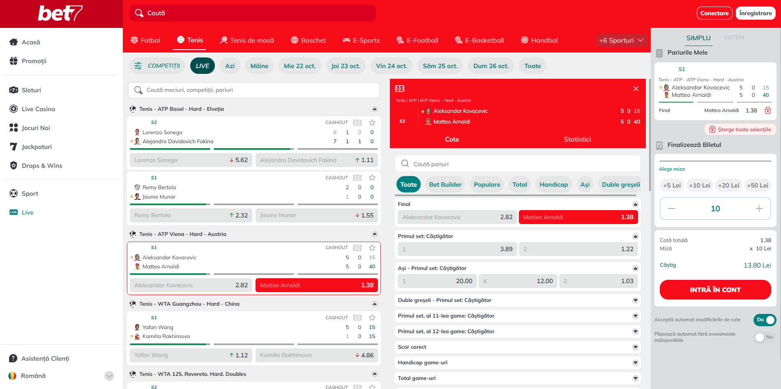The image size is (781, 389).
Task: Add +20 Lei to the stake
Action: [x=728, y=185]
